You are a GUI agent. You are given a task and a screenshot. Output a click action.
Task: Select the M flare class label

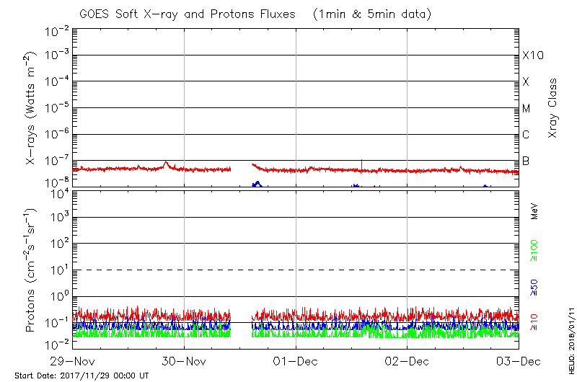[x=527, y=108]
